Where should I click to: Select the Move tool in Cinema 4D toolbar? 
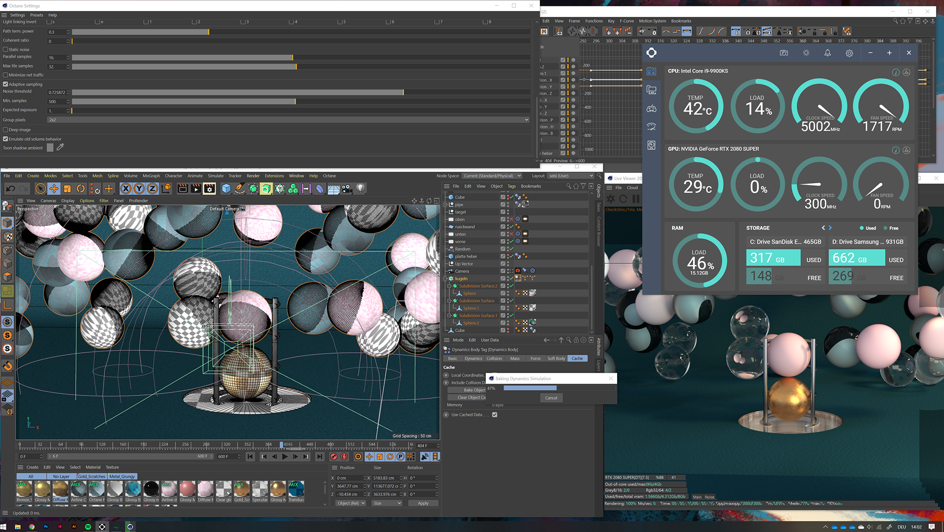tap(54, 189)
